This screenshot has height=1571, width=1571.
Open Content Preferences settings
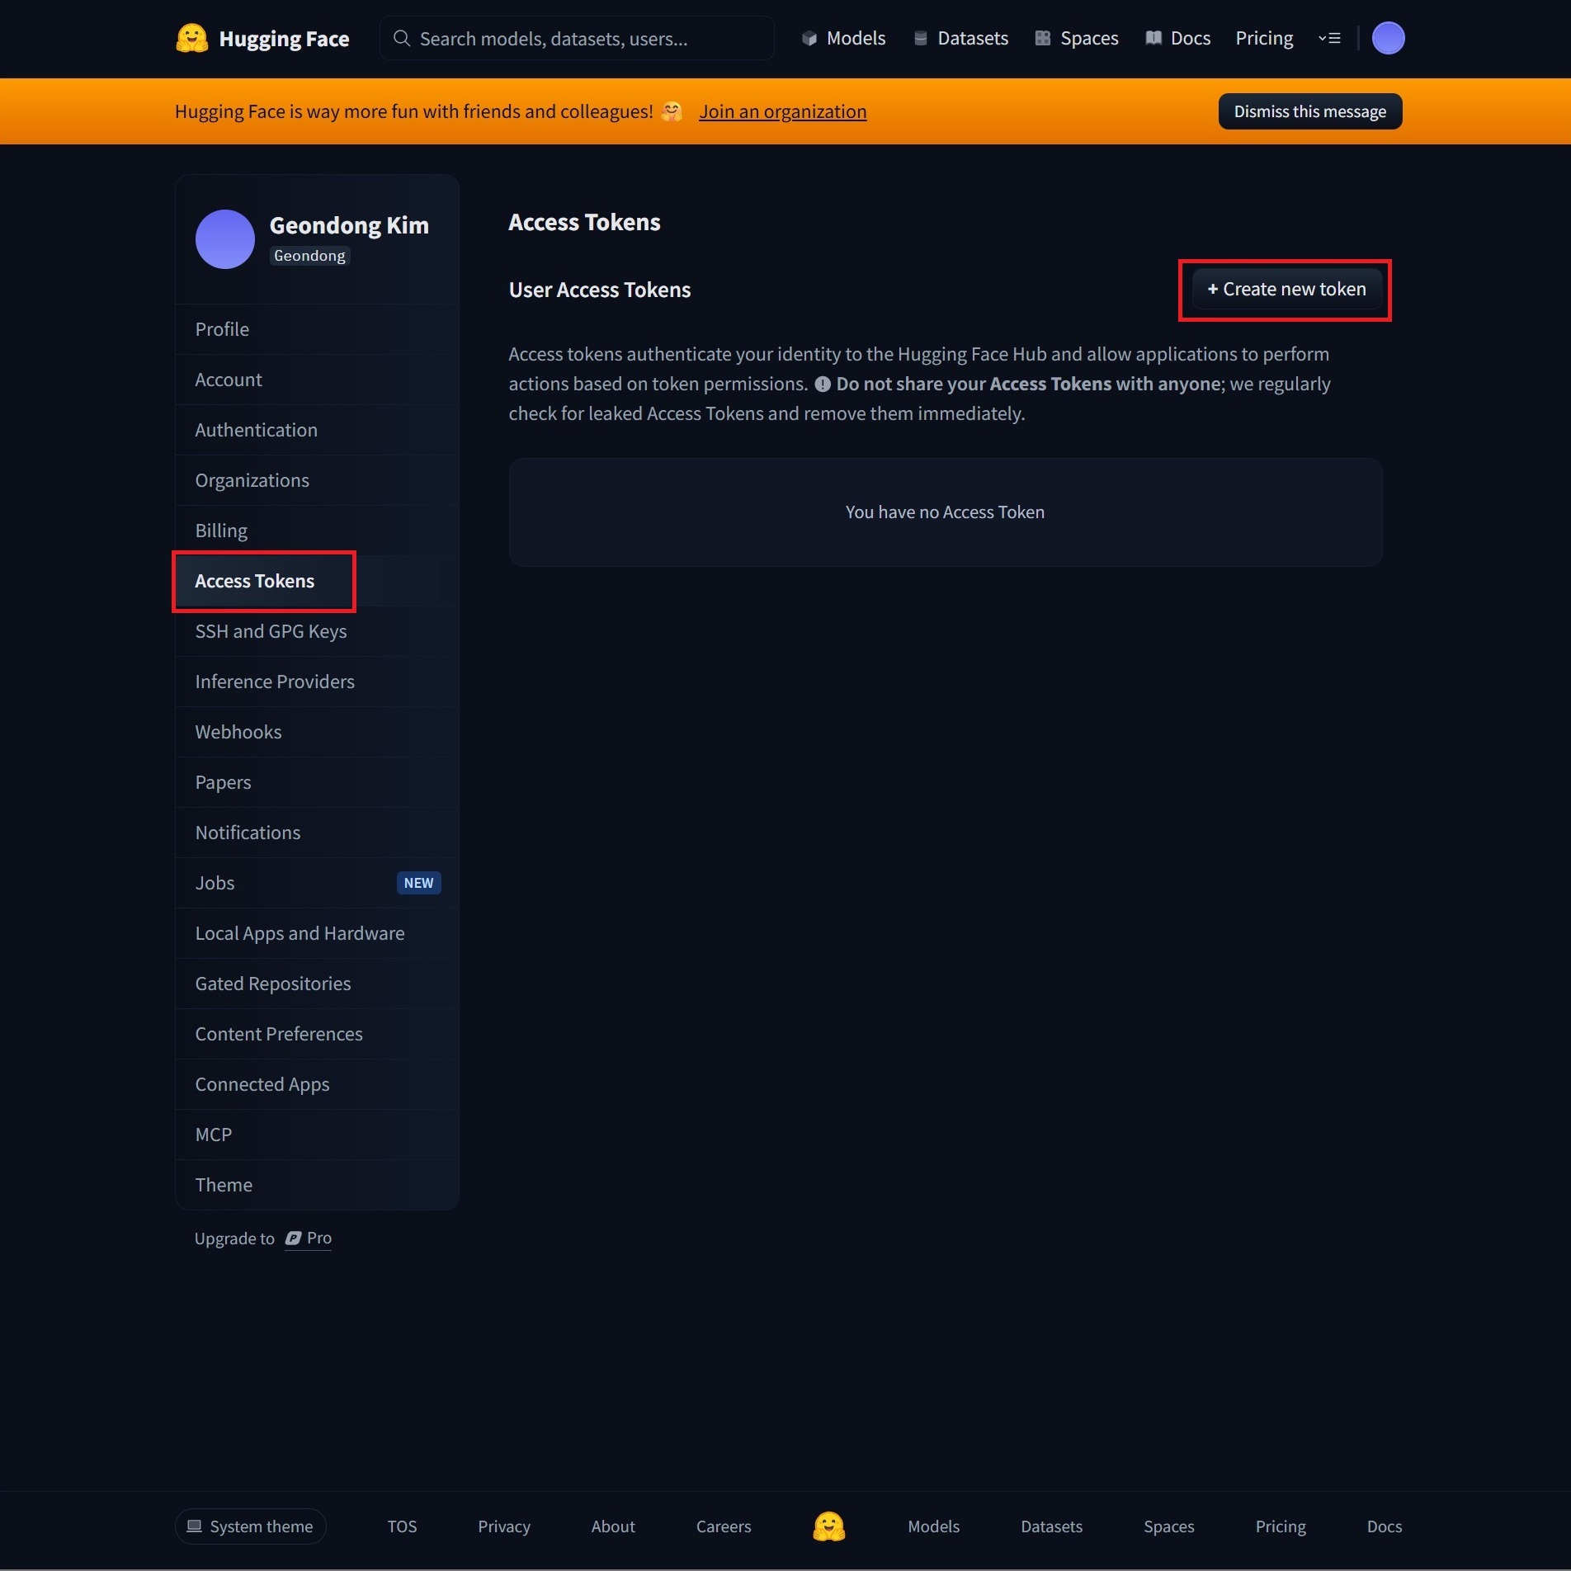click(317, 1034)
